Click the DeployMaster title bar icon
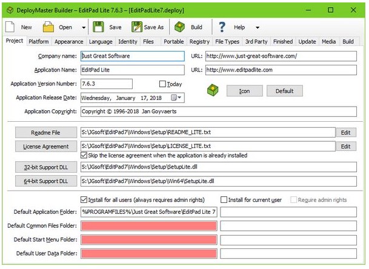369x269 pixels. tap(10, 10)
